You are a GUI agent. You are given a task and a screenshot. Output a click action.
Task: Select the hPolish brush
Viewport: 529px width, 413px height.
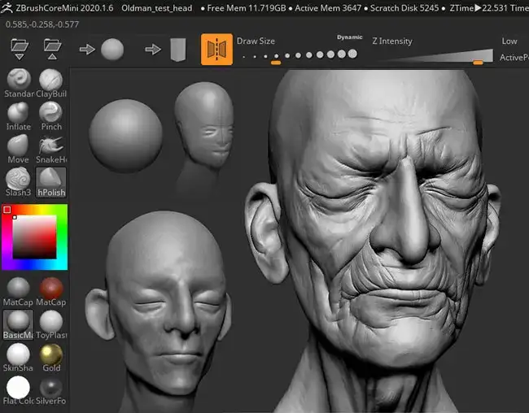point(51,182)
